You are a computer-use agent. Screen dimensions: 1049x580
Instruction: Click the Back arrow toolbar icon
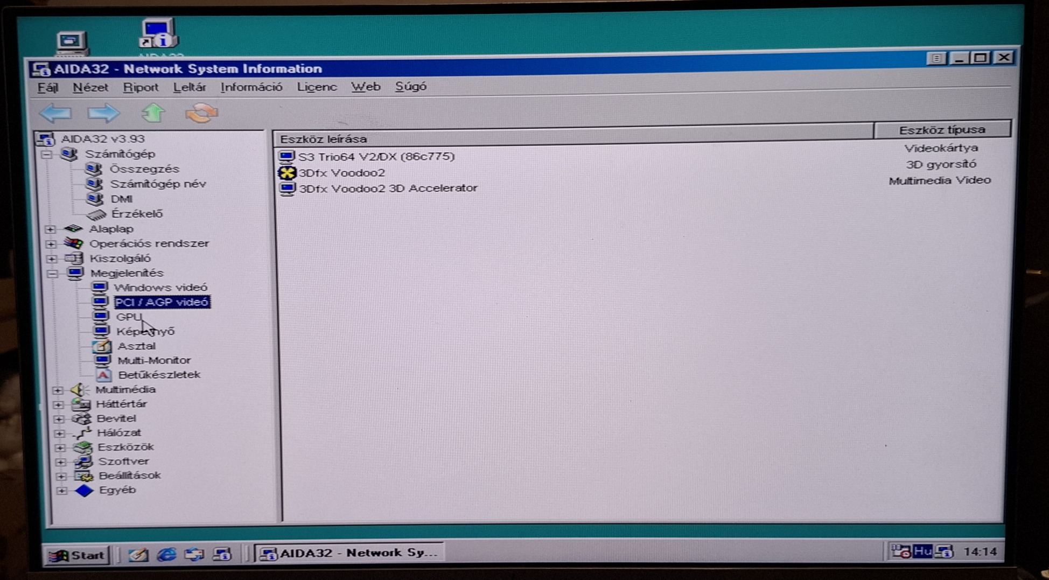click(56, 113)
